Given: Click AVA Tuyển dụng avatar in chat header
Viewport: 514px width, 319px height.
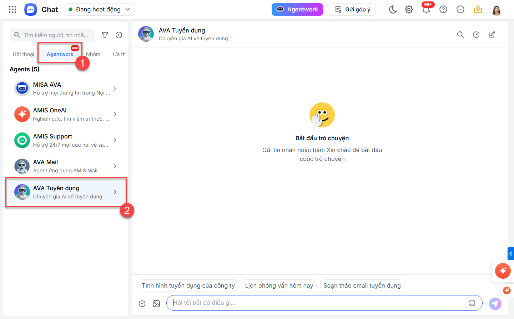Looking at the screenshot, I should [146, 34].
